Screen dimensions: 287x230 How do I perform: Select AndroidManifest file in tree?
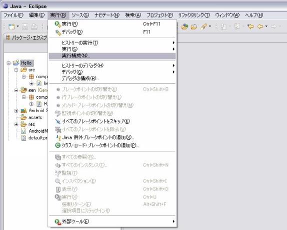pos(38,131)
